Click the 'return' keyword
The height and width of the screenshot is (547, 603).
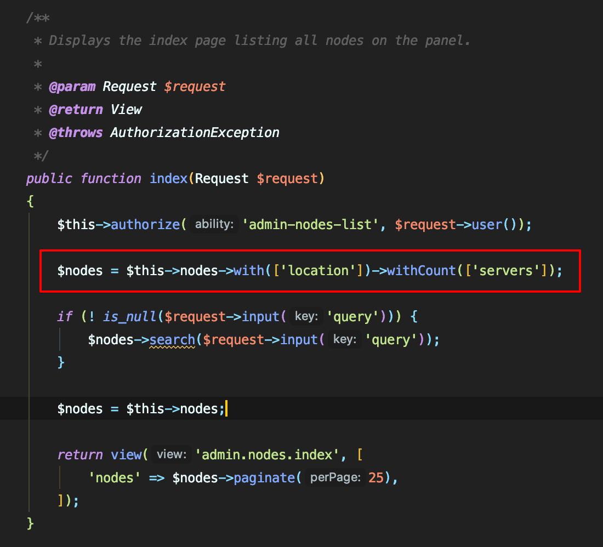(x=80, y=455)
